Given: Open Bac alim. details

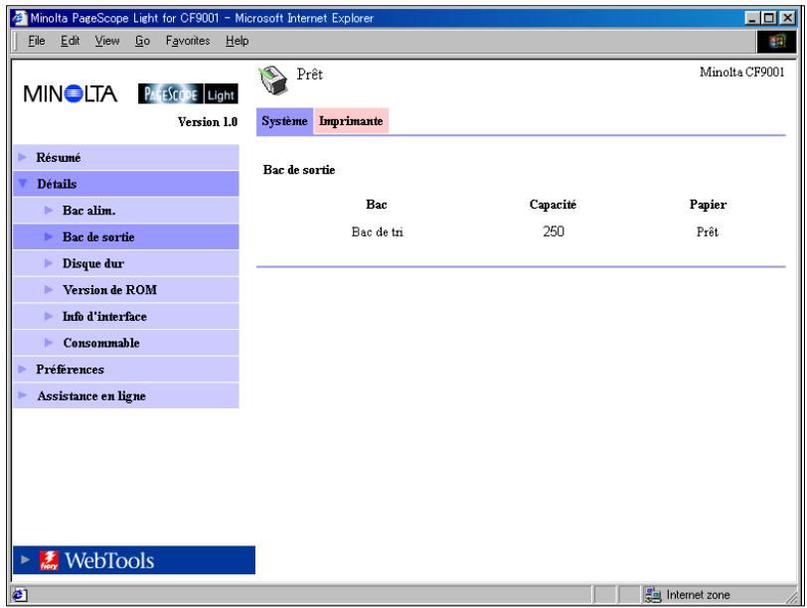Looking at the screenshot, I should [125, 211].
